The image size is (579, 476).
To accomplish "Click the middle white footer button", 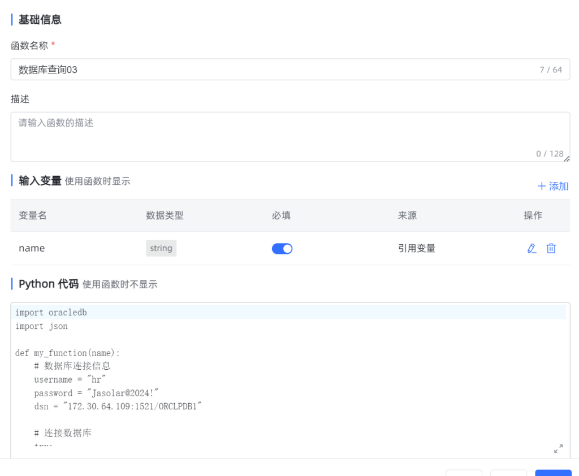I will 508,473.
